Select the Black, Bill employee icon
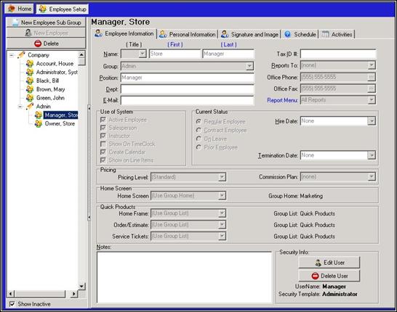Image resolution: width=397 pixels, height=312 pixels. (x=30, y=81)
